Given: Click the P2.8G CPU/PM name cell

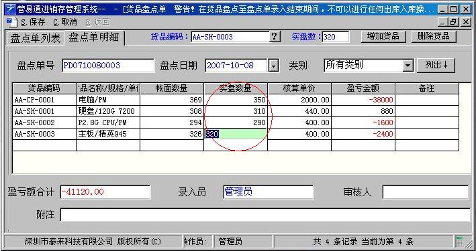Looking at the screenshot, I should pos(108,122).
